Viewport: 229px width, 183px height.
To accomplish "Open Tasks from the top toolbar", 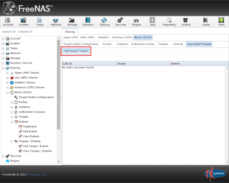I will click(x=40, y=22).
